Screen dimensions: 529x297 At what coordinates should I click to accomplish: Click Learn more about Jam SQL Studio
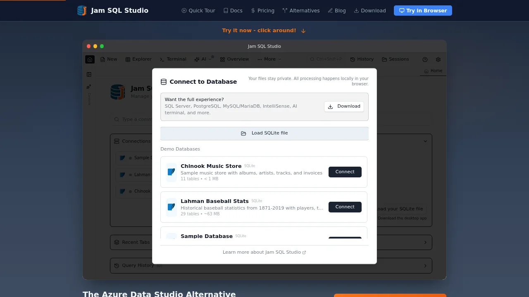point(264,252)
